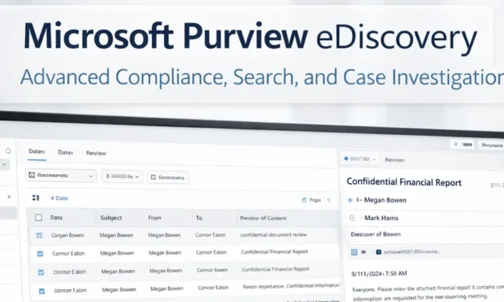Close the left sidebar item with the X

(9, 196)
